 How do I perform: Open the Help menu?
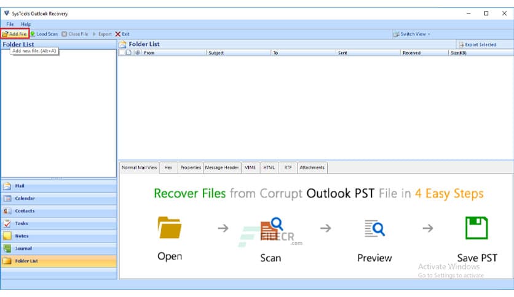(26, 24)
